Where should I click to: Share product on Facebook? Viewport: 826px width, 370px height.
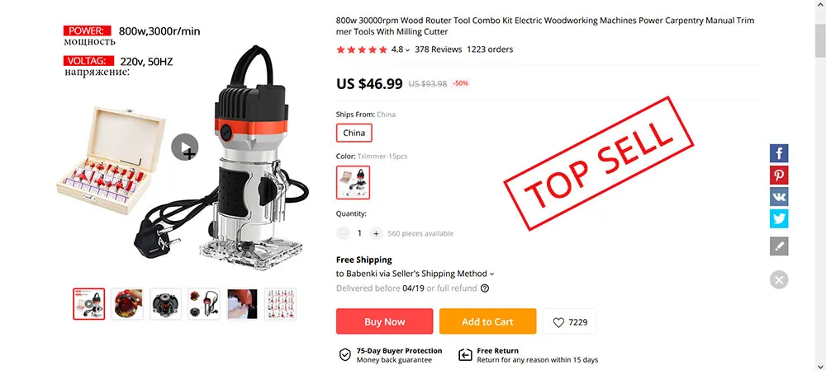pos(779,153)
